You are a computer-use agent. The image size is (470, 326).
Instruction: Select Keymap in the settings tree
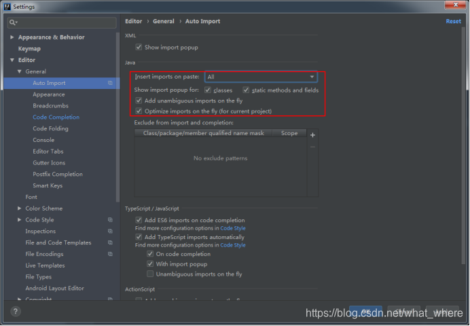[x=29, y=48]
